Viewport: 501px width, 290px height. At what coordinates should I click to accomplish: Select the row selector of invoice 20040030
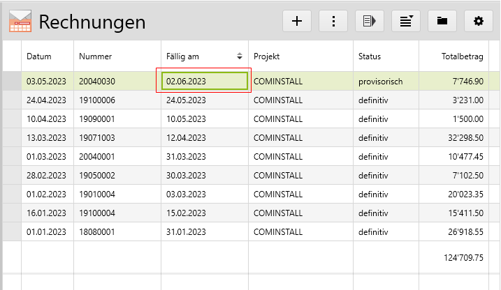click(11, 82)
